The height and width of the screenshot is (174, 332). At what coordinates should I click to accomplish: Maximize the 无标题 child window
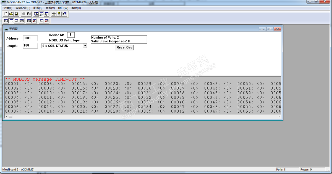pyautogui.click(x=270, y=29)
